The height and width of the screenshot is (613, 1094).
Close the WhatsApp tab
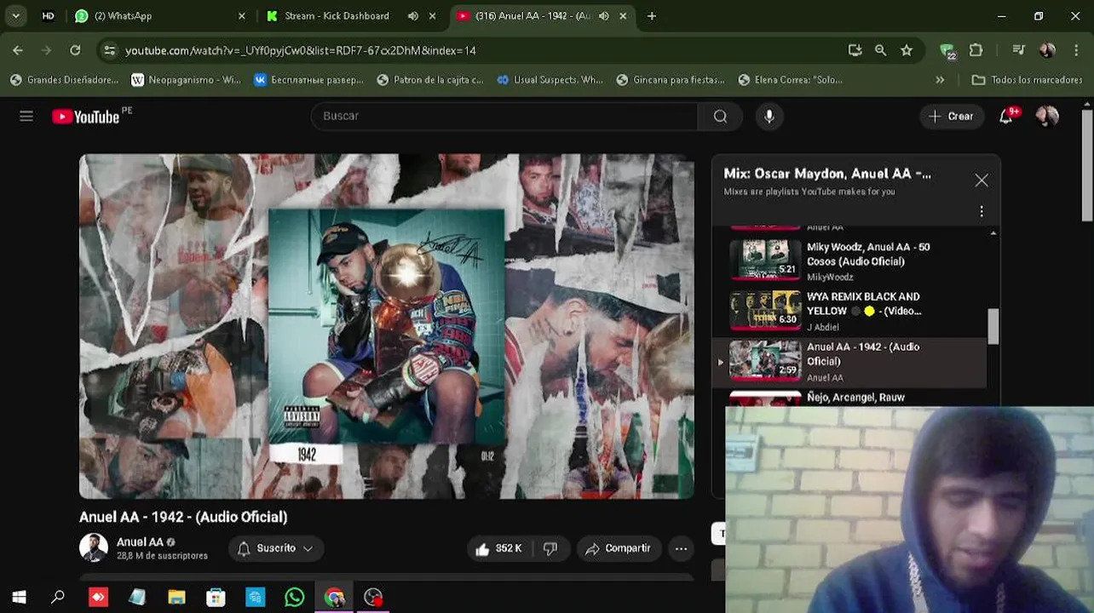point(241,15)
